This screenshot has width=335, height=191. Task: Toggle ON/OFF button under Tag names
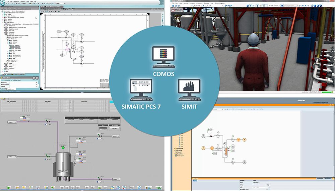pyautogui.click(x=115, y=128)
